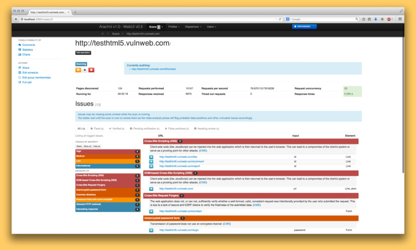The image size is (416, 250).
Task: Click the search magnifier in Google box
Action: [356, 19]
